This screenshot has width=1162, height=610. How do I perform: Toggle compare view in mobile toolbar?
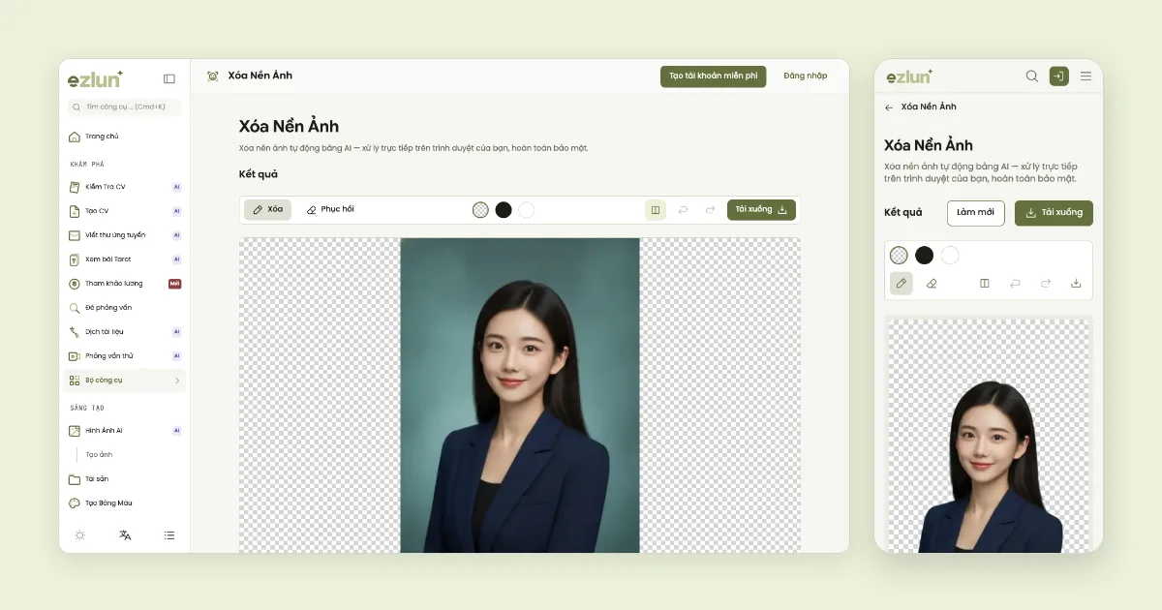985,284
